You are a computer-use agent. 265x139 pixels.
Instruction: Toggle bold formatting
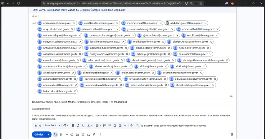point(73,125)
